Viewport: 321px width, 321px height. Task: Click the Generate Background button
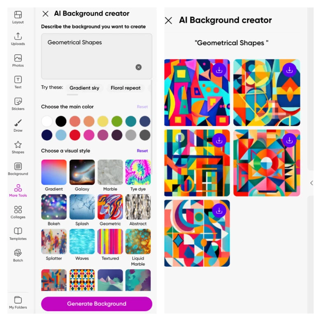point(97,304)
